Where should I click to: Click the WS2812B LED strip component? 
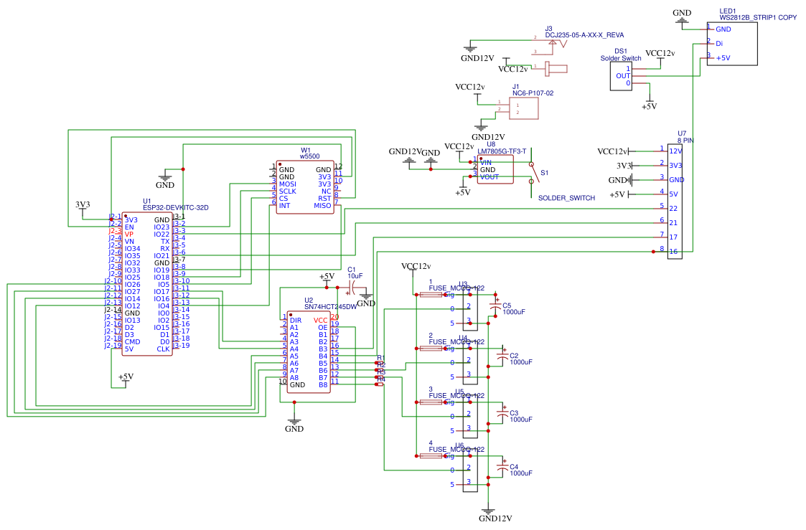[732, 44]
